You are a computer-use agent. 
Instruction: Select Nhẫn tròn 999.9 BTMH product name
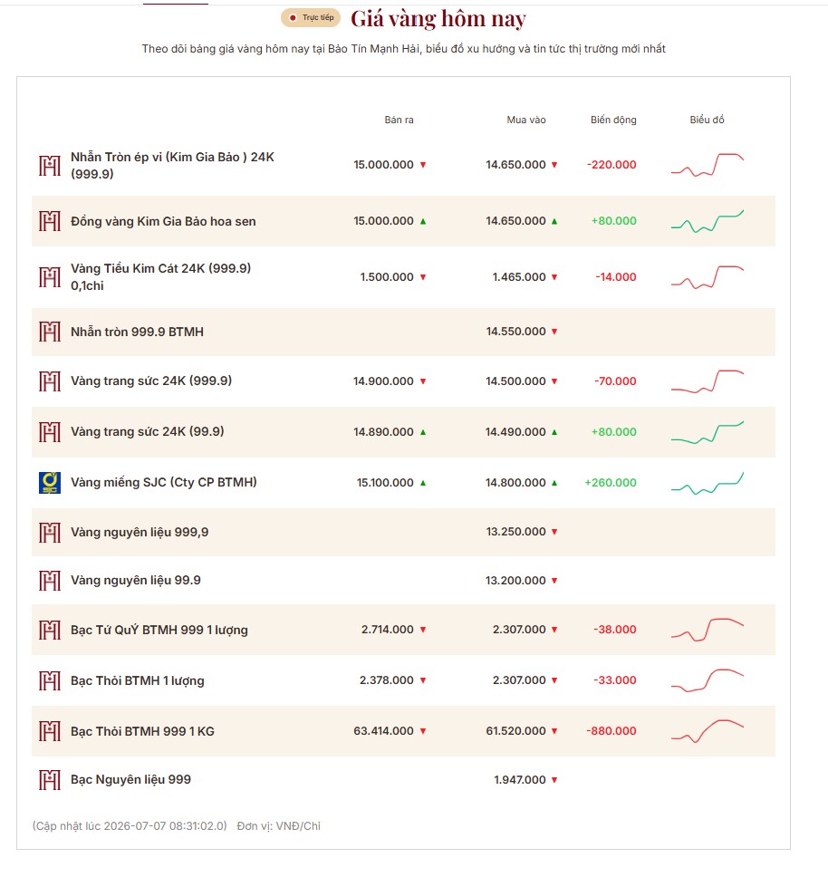[x=137, y=332]
